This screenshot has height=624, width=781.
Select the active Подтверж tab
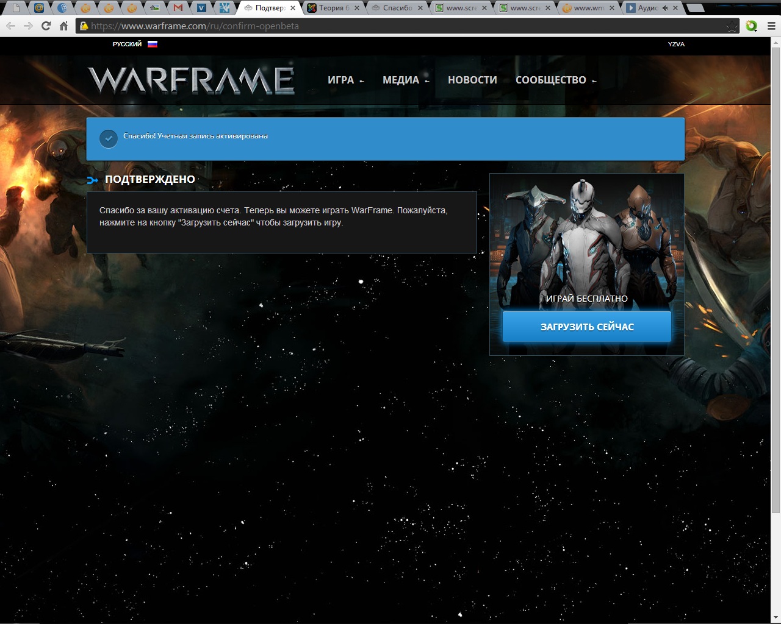point(269,8)
